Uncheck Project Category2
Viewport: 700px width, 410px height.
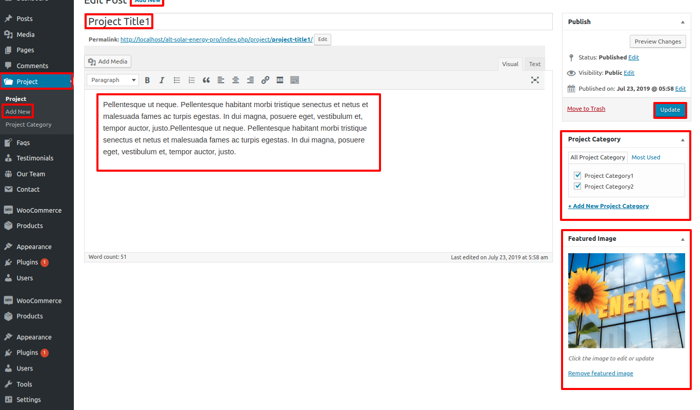point(577,186)
